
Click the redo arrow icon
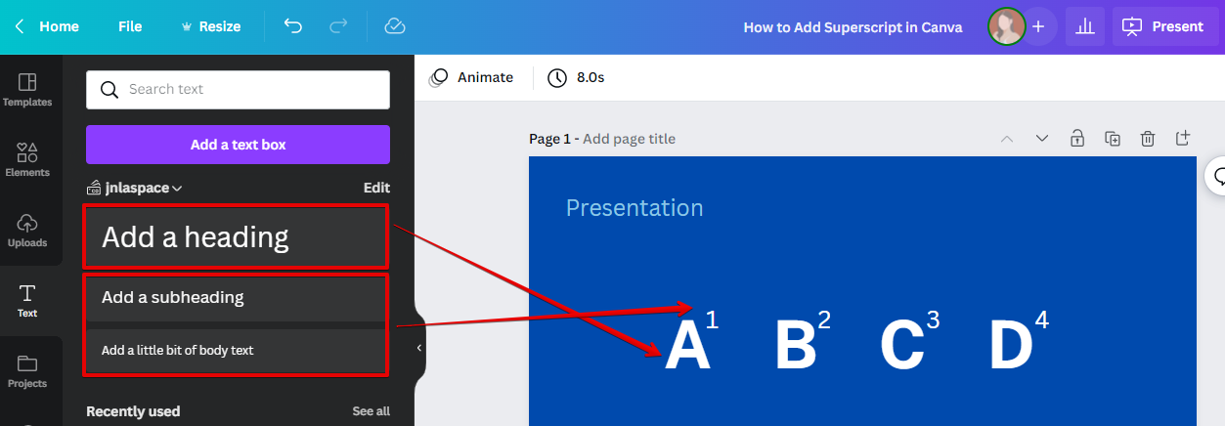pos(340,26)
